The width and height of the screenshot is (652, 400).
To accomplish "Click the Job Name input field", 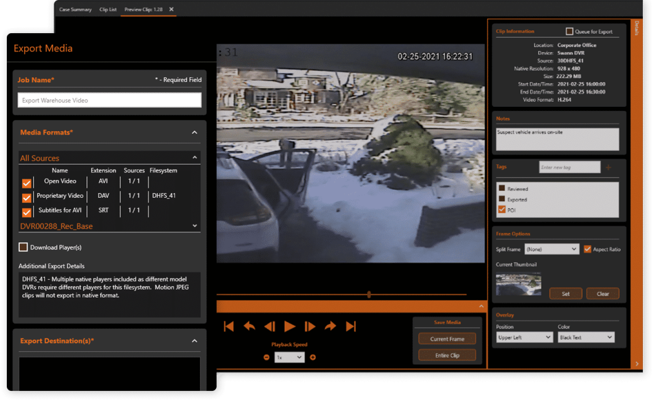I will point(109,99).
